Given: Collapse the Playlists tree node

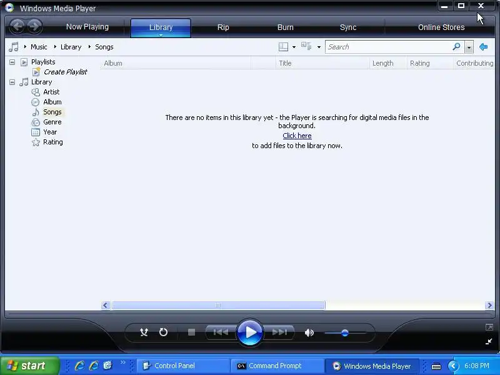Looking at the screenshot, I should click(x=12, y=62).
